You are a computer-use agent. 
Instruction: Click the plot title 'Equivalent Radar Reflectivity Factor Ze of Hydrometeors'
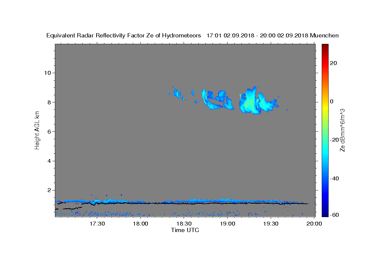point(124,36)
